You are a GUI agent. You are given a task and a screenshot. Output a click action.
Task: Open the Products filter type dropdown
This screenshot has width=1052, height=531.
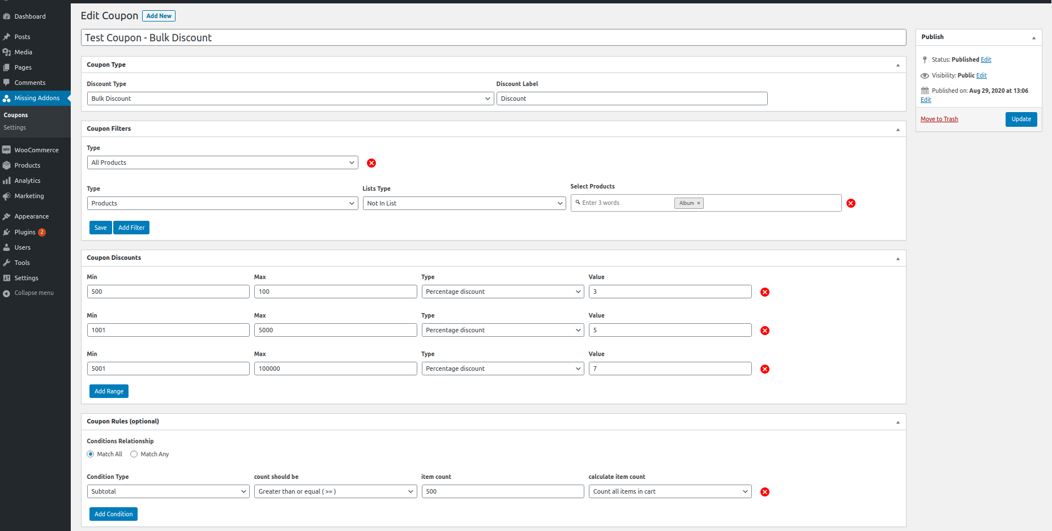(223, 203)
